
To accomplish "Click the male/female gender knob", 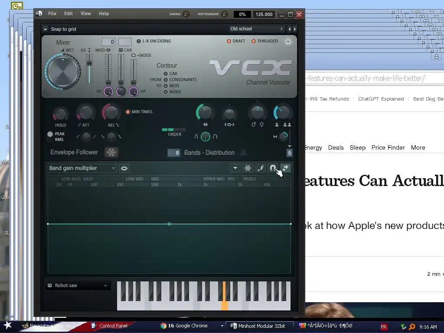I will click(258, 113).
